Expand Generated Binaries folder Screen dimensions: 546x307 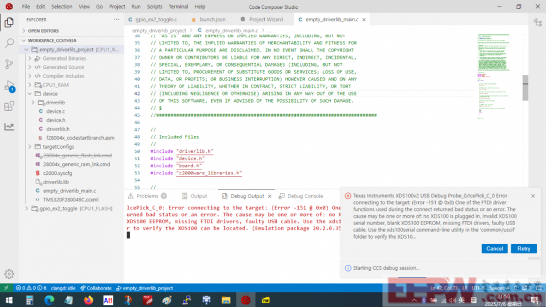[30, 58]
